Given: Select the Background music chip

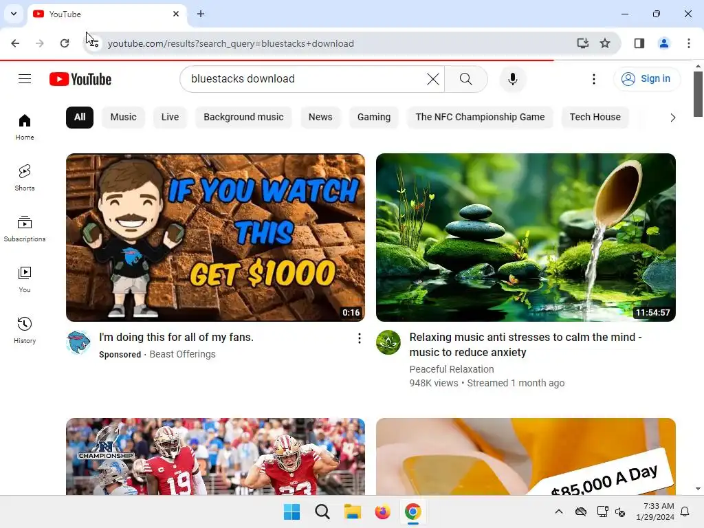Looking at the screenshot, I should [x=244, y=117].
